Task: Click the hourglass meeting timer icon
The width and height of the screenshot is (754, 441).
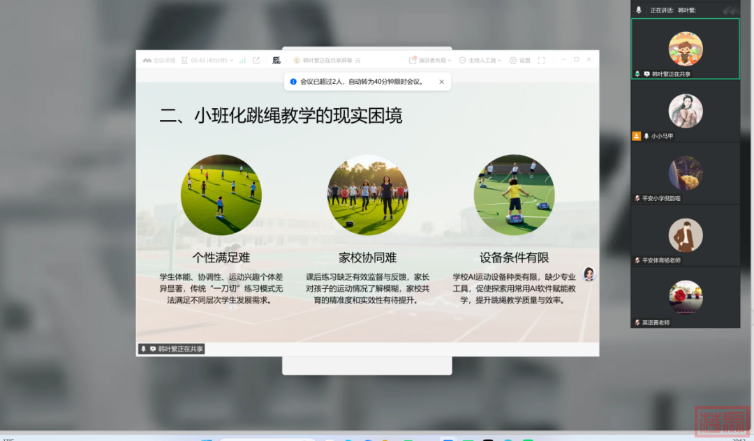Action: 184,61
